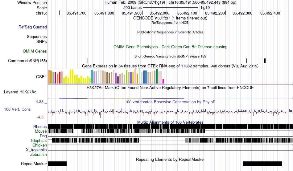Click the Rhesus alignment row label

click(x=40, y=126)
